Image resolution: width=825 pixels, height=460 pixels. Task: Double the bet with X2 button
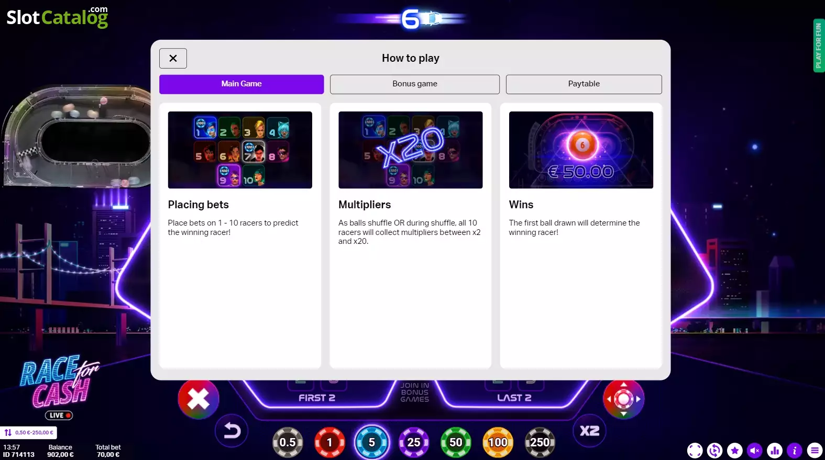pos(590,431)
